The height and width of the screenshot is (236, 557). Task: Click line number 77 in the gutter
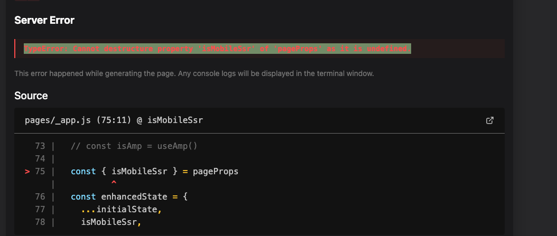pyautogui.click(x=40, y=210)
